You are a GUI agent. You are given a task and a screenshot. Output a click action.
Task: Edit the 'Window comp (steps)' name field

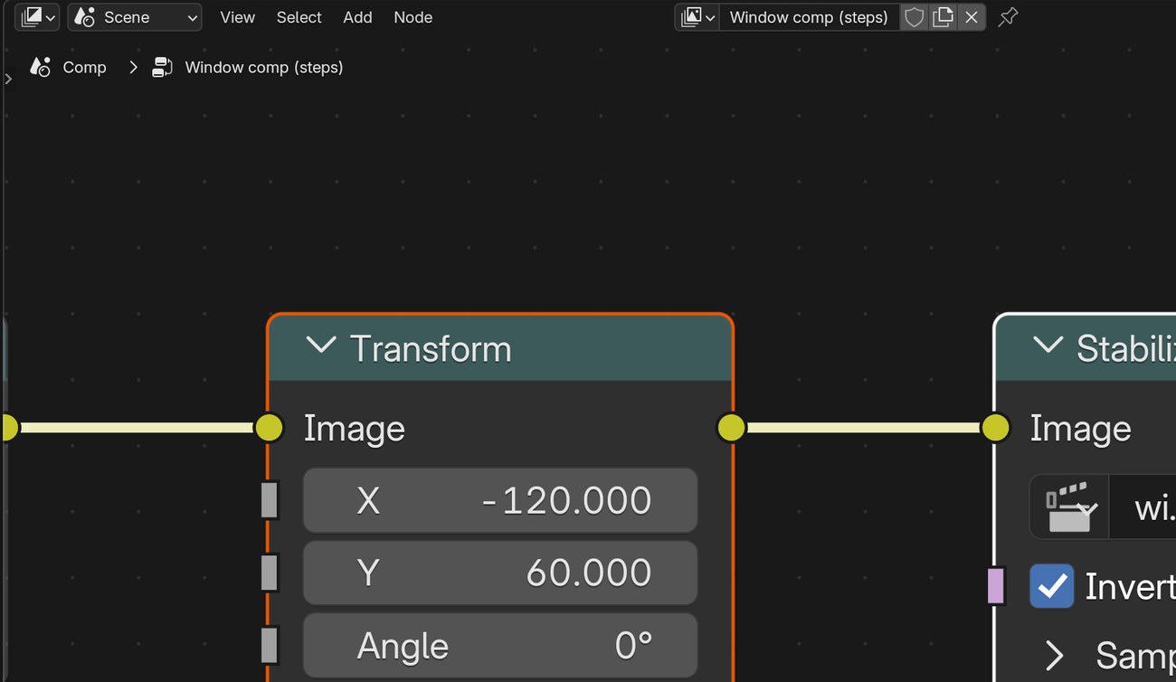click(x=809, y=17)
